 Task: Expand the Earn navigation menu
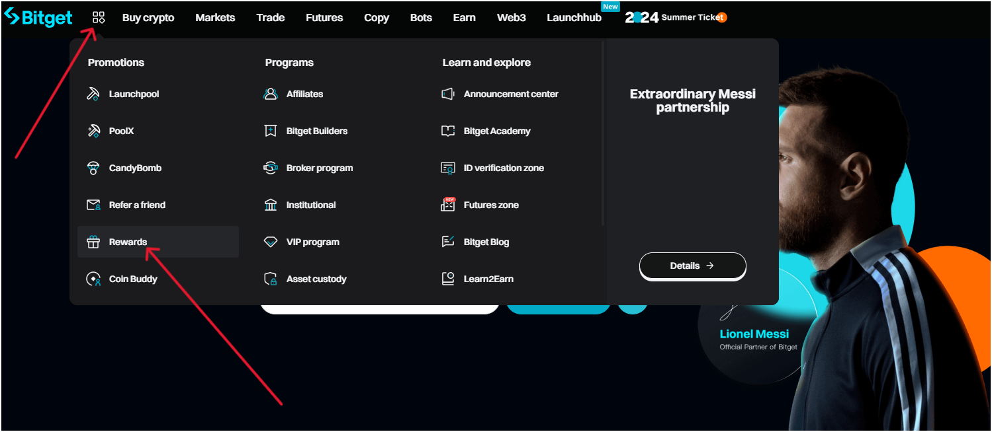(464, 18)
